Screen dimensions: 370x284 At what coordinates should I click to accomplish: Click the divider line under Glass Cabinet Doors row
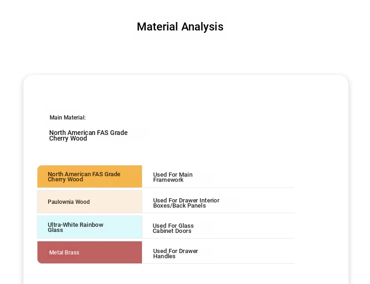click(x=218, y=238)
